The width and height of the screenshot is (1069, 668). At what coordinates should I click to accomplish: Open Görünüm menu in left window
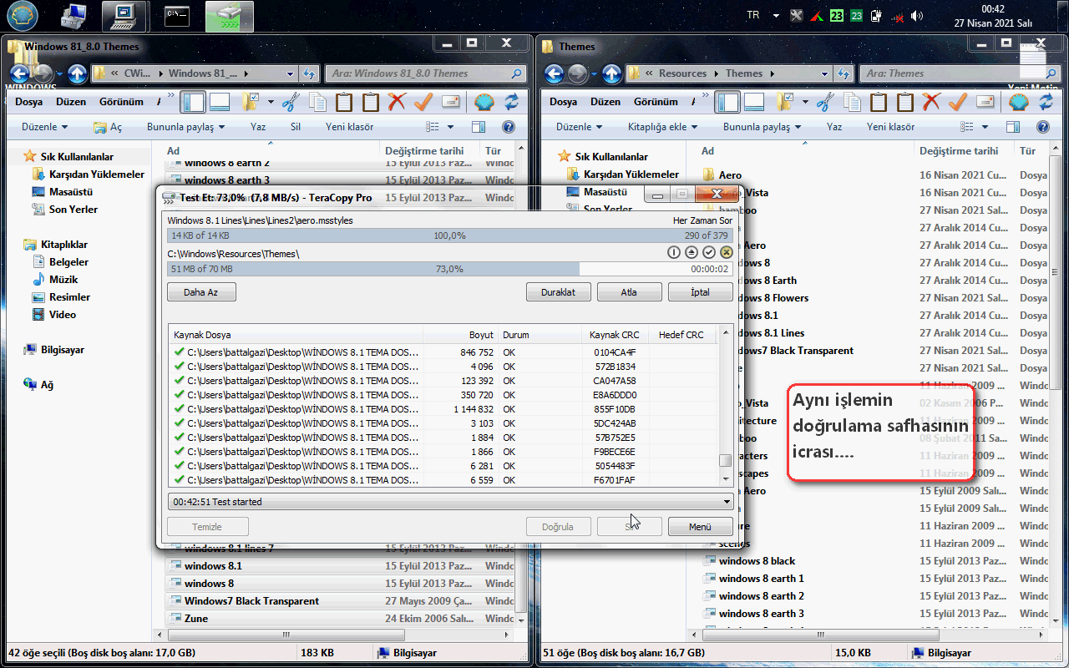tap(121, 102)
